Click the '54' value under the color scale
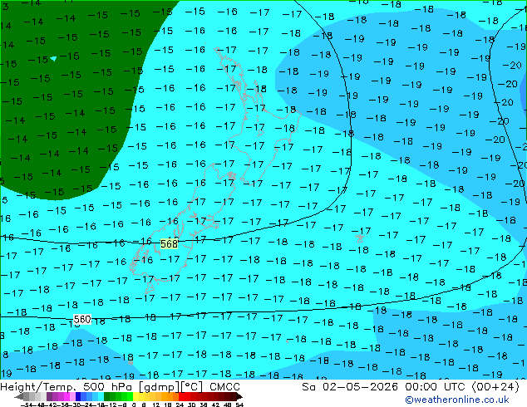 click(239, 405)
